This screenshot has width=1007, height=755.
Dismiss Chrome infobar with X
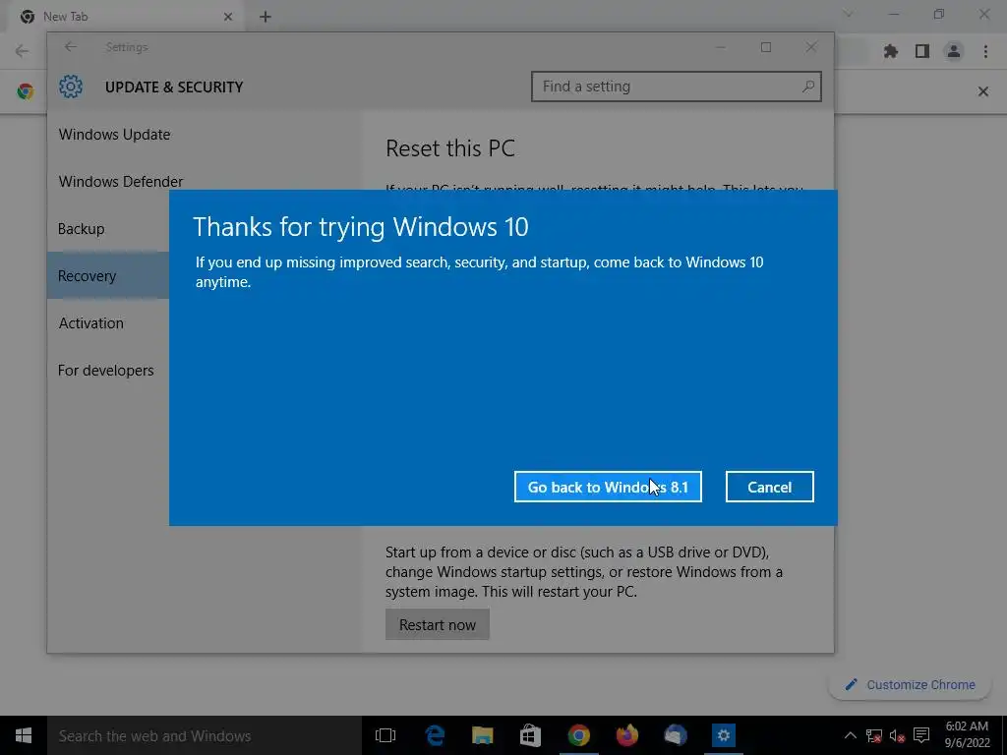pos(983,91)
